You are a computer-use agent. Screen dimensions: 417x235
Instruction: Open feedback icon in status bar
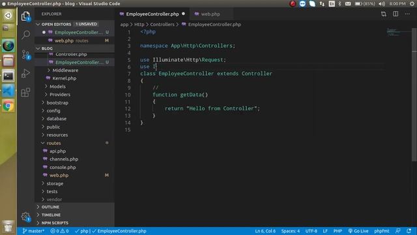[x=398, y=231]
